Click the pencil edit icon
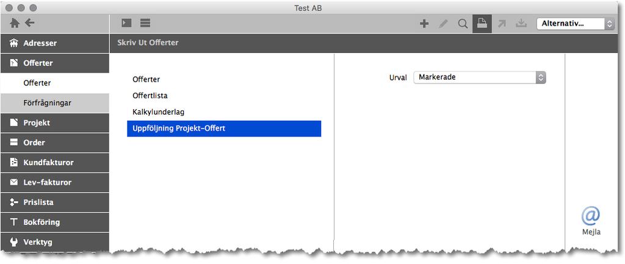 click(x=443, y=24)
